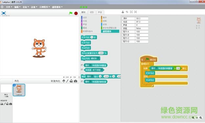Zoom out the scripts area
205x123 pixels.
coord(193,118)
